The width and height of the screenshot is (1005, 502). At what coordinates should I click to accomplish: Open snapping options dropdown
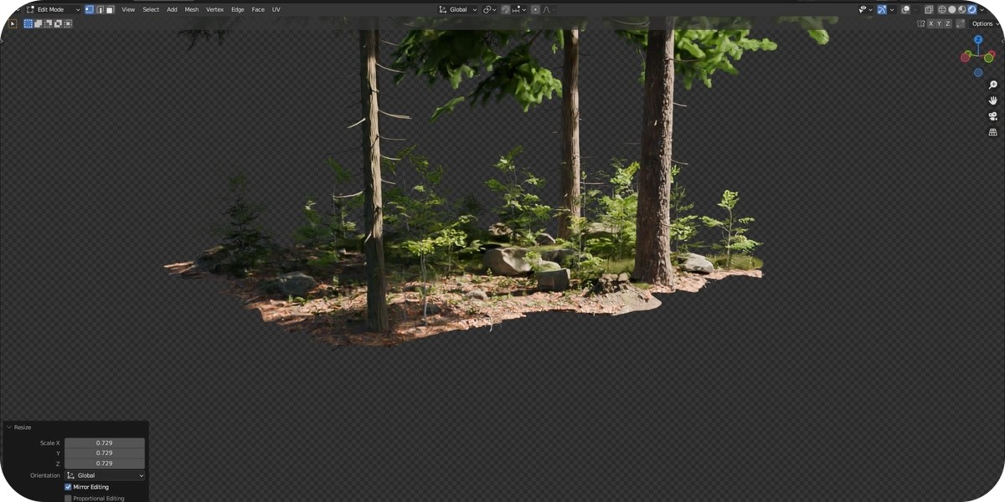point(519,9)
